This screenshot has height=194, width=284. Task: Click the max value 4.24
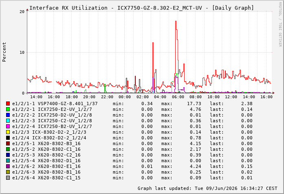point(196,166)
